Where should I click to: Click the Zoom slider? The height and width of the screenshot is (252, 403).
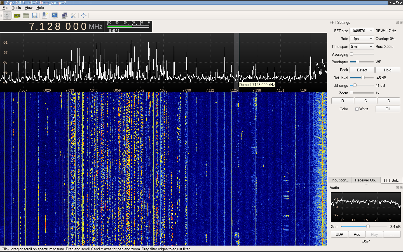pos(362,93)
